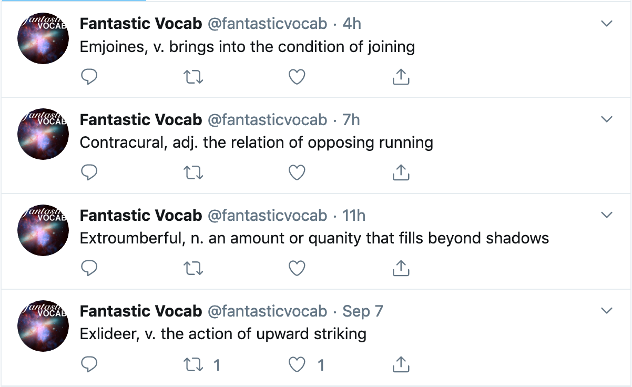Expand the Contracural tweet's options chevron
Image resolution: width=632 pixels, height=387 pixels.
pos(607,119)
